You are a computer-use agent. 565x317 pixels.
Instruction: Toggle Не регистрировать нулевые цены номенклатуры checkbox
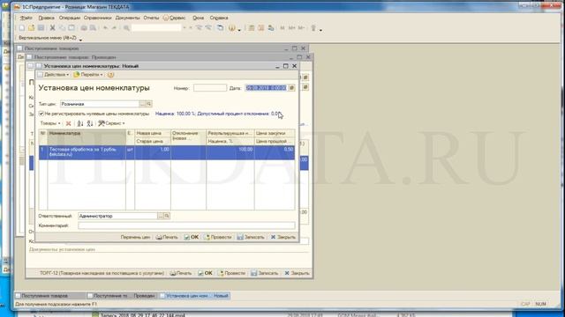pyautogui.click(x=41, y=114)
